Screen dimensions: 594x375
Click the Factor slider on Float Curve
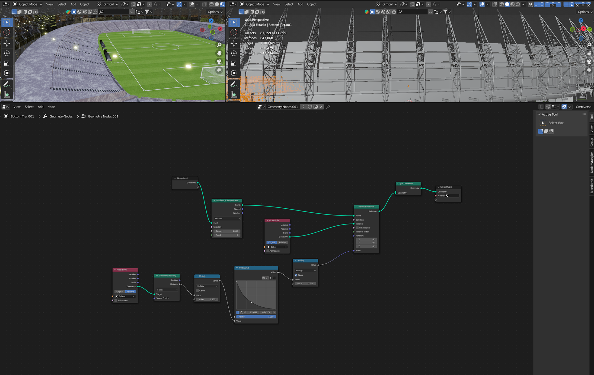pyautogui.click(x=256, y=317)
